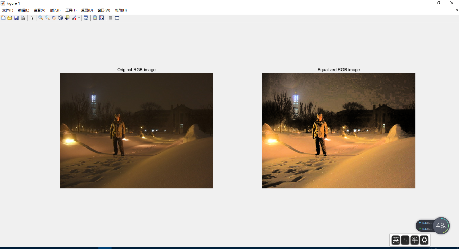
Task: Toggle the IME punctuation mode button
Action: (x=405, y=240)
